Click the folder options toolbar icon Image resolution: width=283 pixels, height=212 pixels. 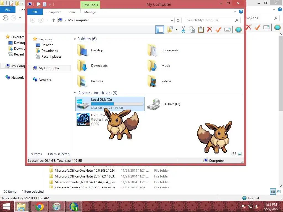[170, 30]
